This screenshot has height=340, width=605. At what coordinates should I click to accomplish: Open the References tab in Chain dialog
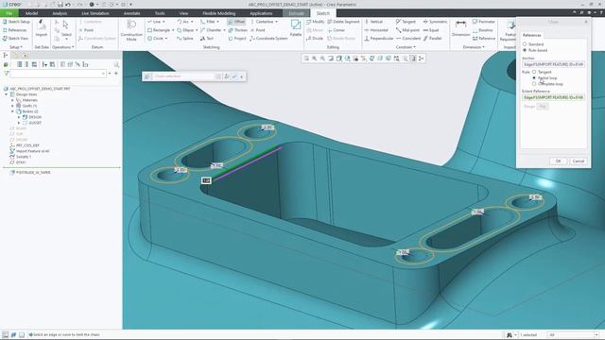click(531, 35)
